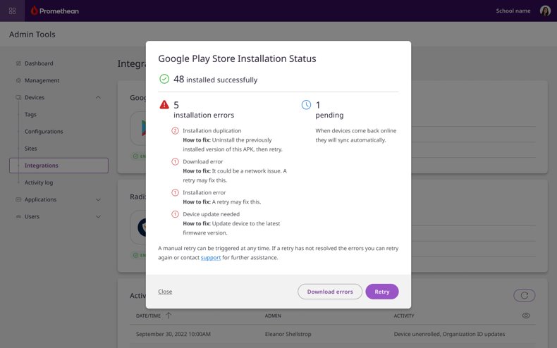557x348 pixels.
Task: Click the Installation duplication count badge
Action: tap(175, 131)
